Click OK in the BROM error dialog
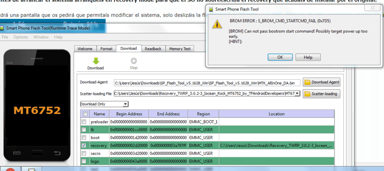384x171 pixels. [x=280, y=57]
